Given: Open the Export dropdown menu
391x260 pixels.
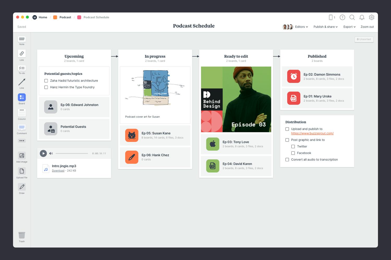Looking at the screenshot, I should [x=349, y=27].
